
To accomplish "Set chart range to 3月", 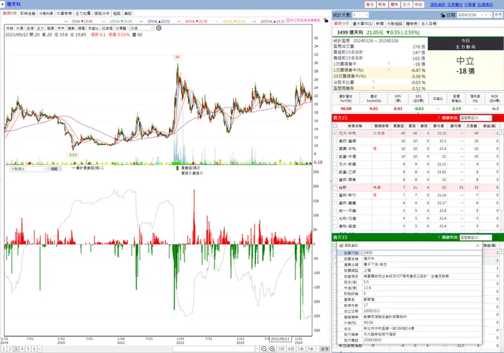I will (281, 349).
